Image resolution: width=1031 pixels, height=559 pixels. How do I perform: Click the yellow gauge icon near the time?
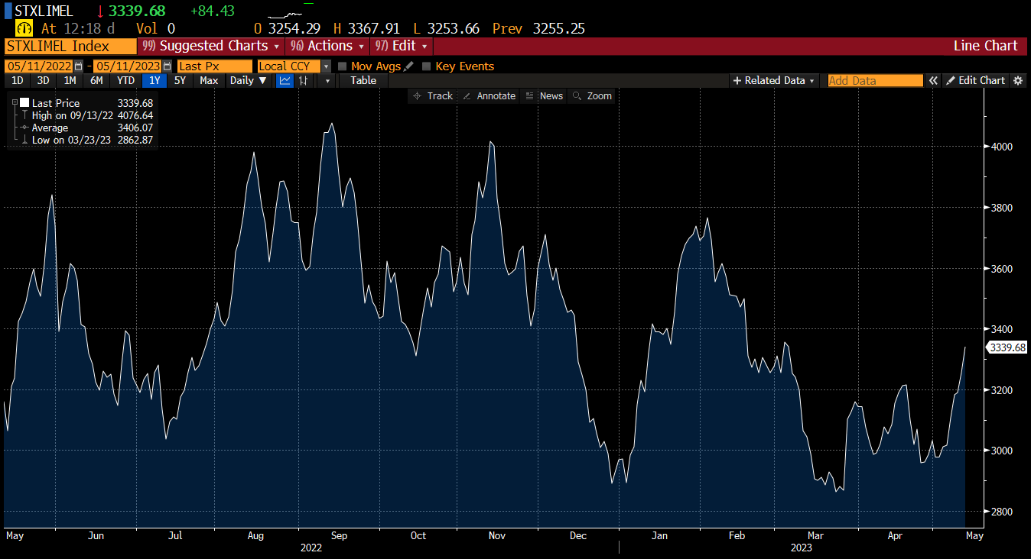coord(24,28)
